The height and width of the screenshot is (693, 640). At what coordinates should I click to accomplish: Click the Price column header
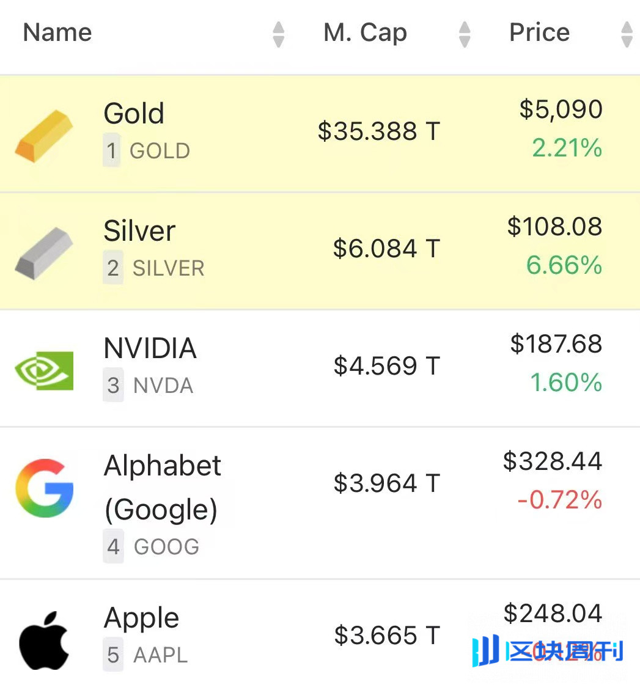(x=539, y=32)
